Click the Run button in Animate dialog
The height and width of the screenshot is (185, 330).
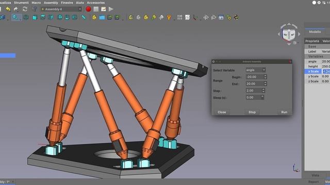(x=284, y=112)
